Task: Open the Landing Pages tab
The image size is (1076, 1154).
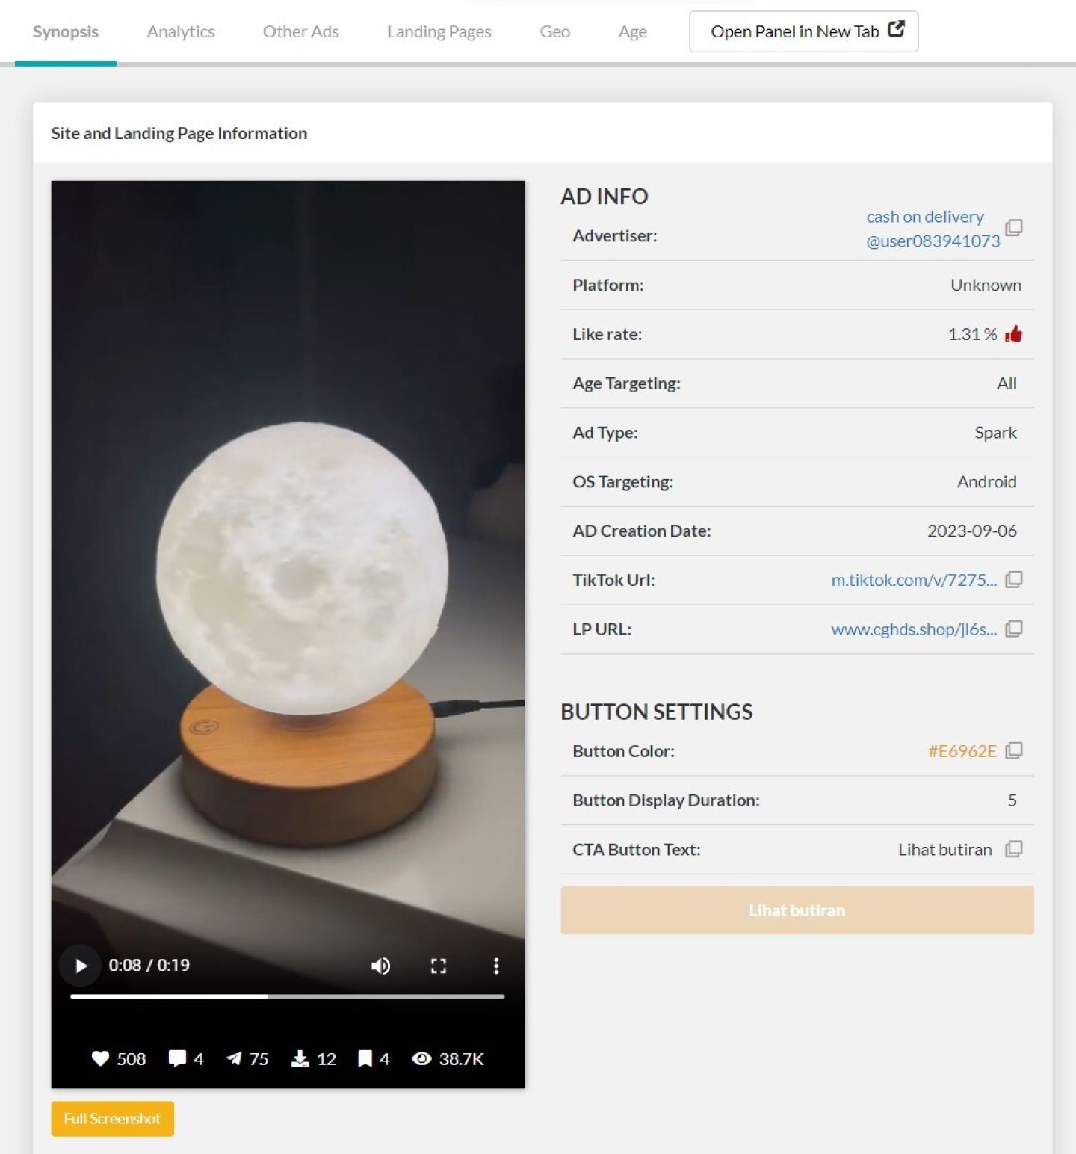Action: pyautogui.click(x=439, y=31)
